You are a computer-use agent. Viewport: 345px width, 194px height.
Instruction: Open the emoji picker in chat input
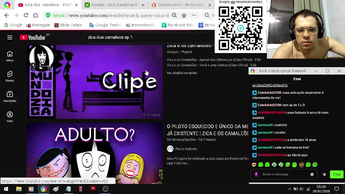pos(312,174)
